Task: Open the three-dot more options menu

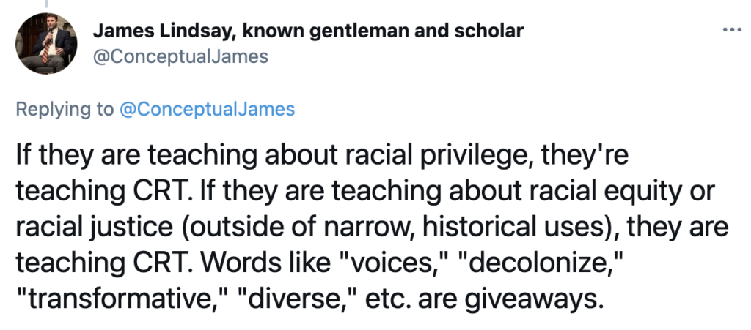Action: click(731, 30)
